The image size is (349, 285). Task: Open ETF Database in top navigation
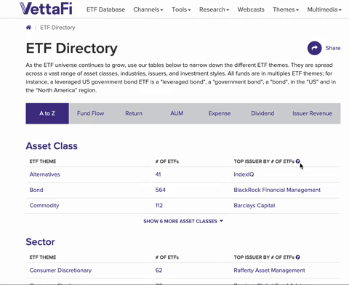tap(105, 9)
